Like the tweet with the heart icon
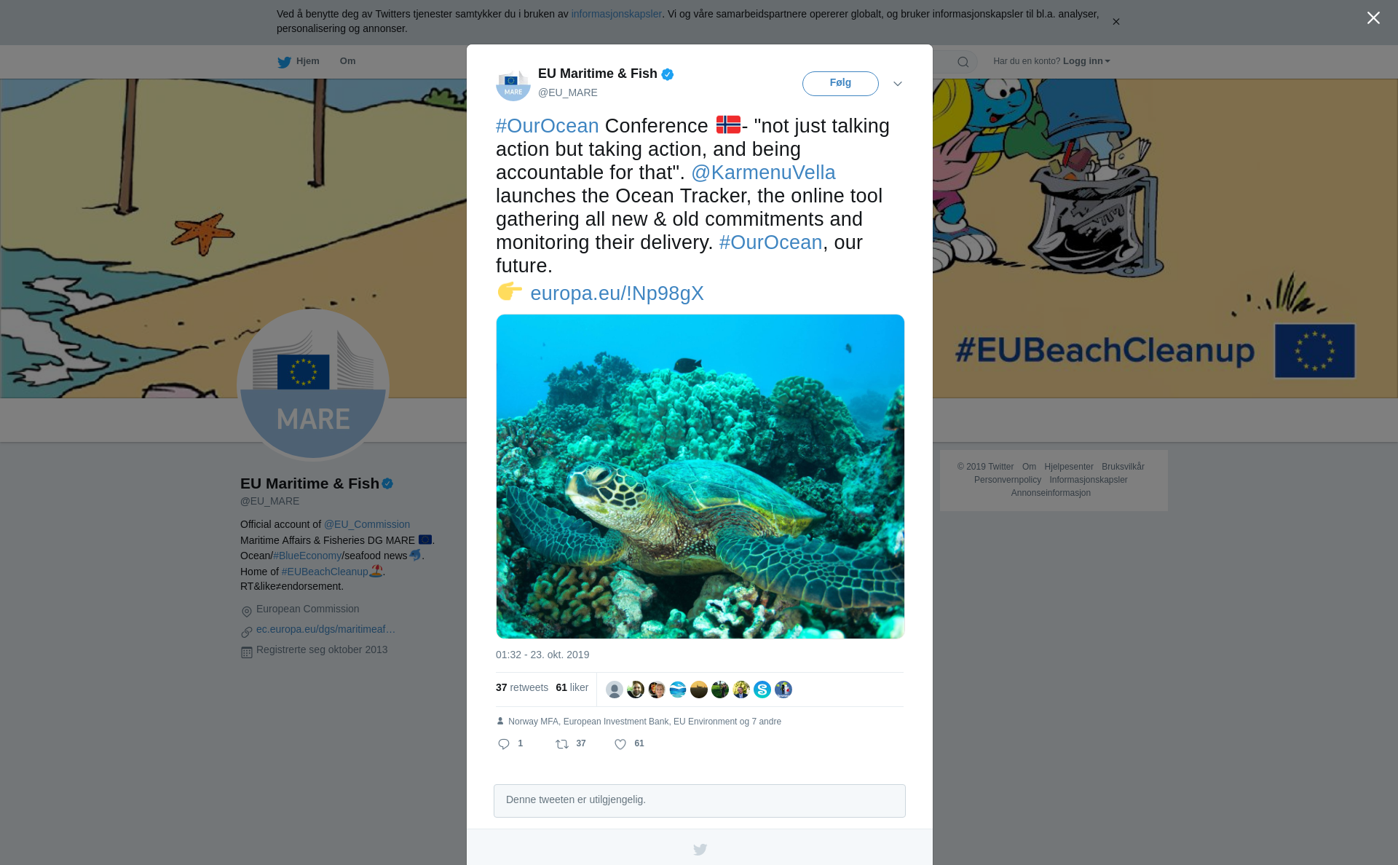The width and height of the screenshot is (1398, 865). coord(620,743)
